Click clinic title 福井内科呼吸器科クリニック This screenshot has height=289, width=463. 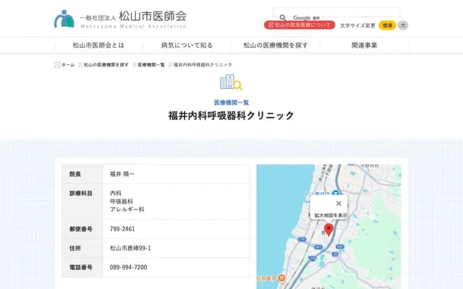pos(231,116)
